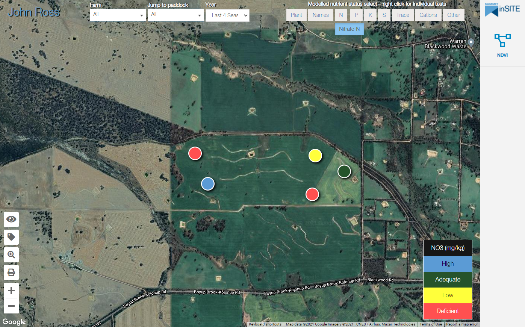The width and height of the screenshot is (525, 327).
Task: Zoom in with the plus button
Action: [x=11, y=291]
